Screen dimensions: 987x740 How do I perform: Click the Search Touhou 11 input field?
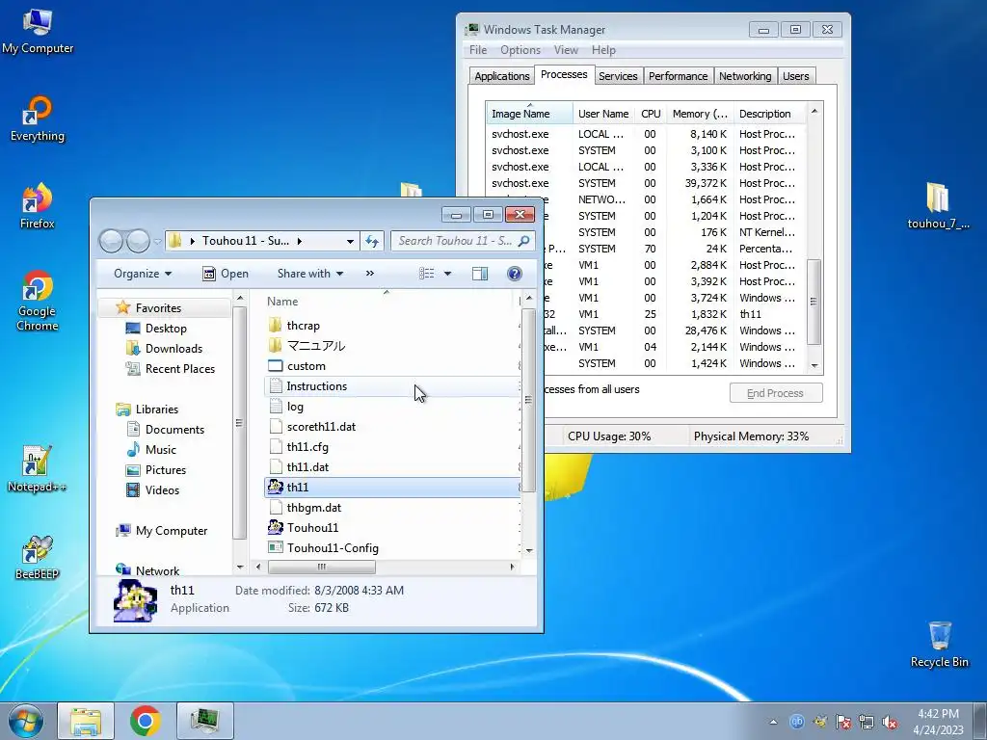tap(455, 241)
